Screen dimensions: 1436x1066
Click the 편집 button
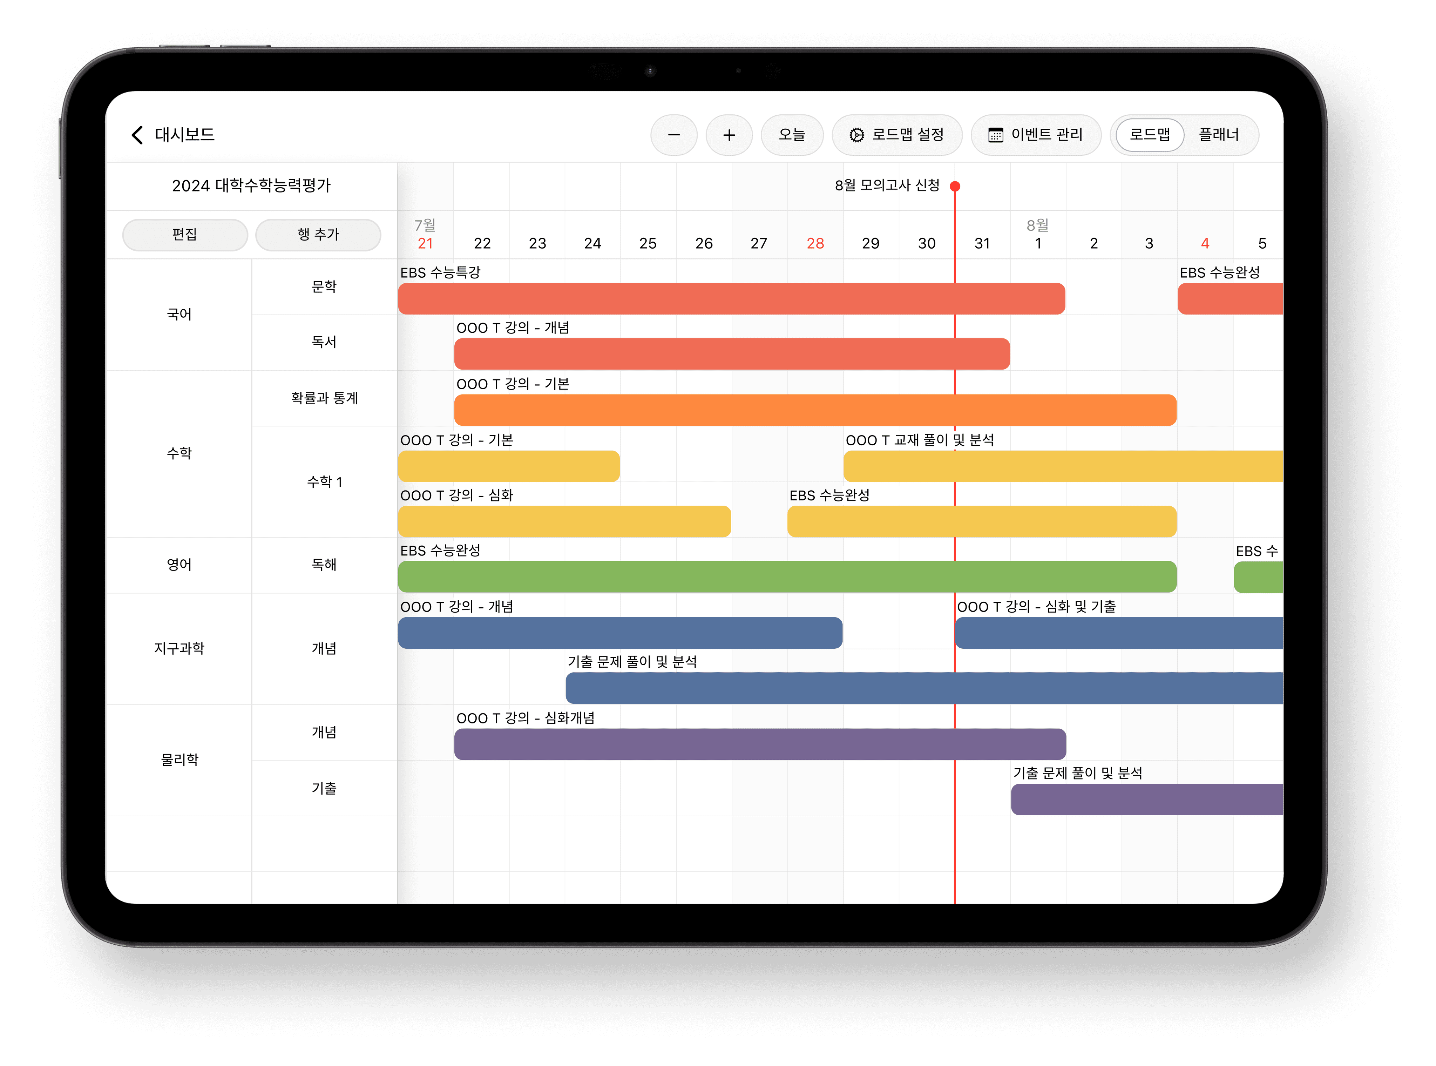[x=184, y=234]
